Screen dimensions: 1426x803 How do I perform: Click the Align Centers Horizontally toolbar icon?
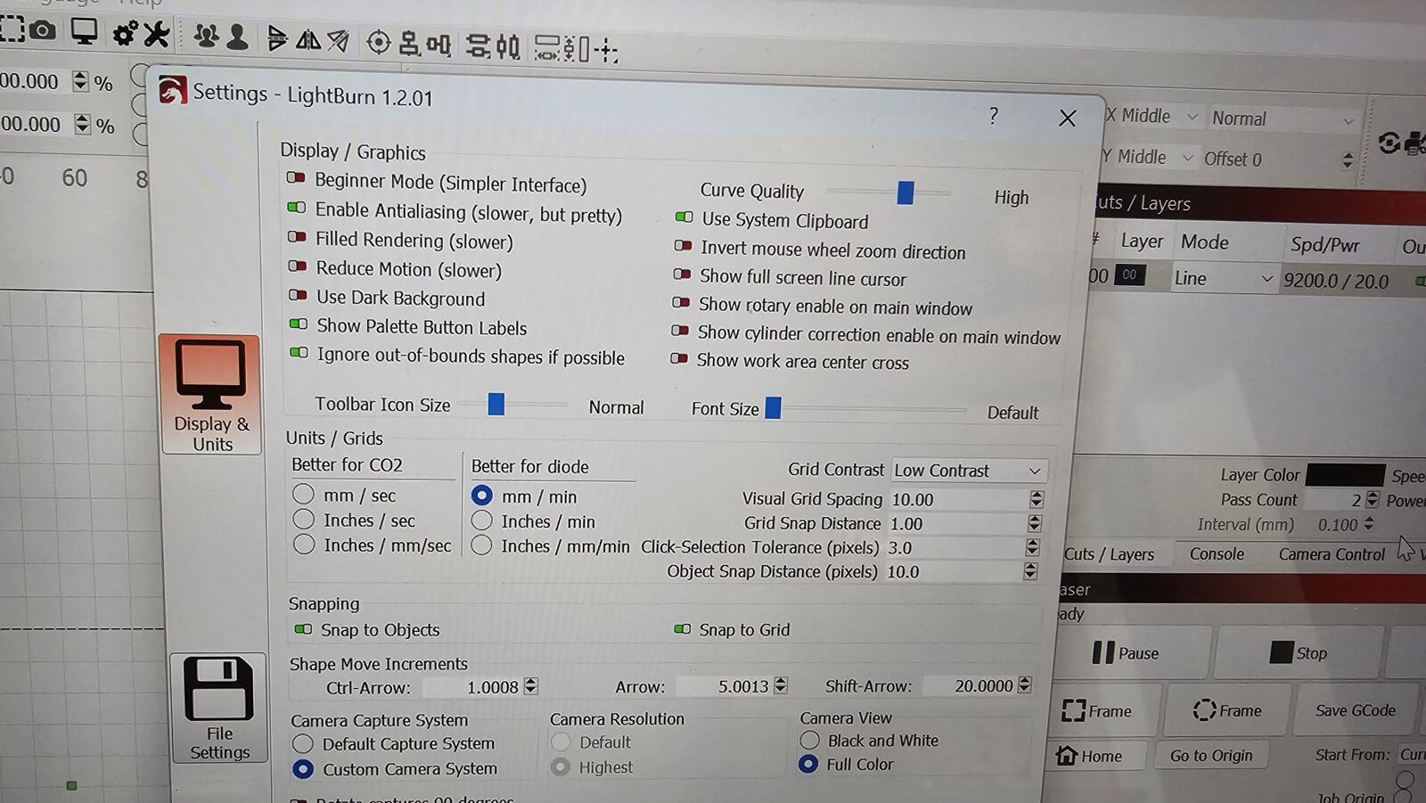(x=508, y=46)
